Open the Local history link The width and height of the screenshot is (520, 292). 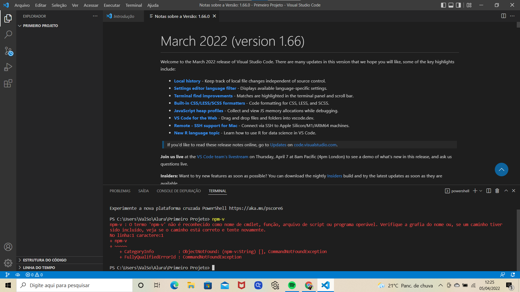tap(187, 81)
